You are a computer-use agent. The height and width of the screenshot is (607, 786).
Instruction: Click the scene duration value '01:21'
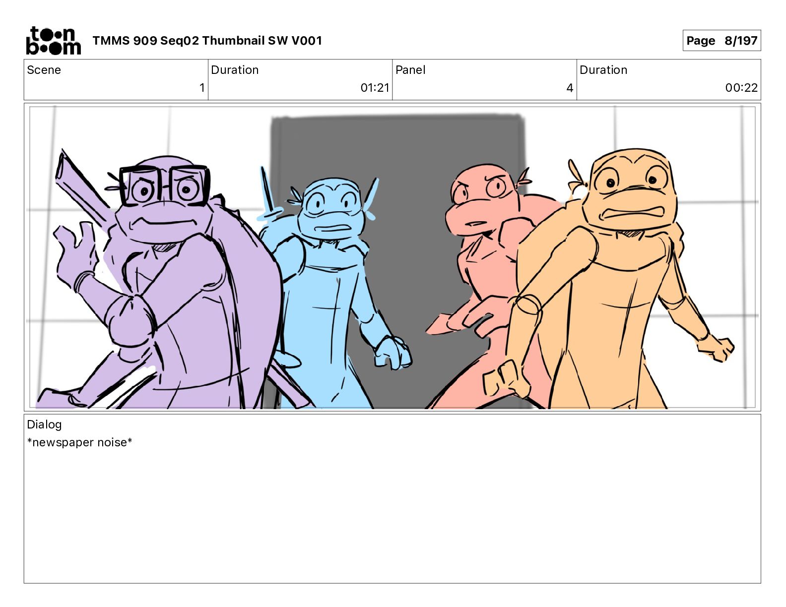pos(375,88)
